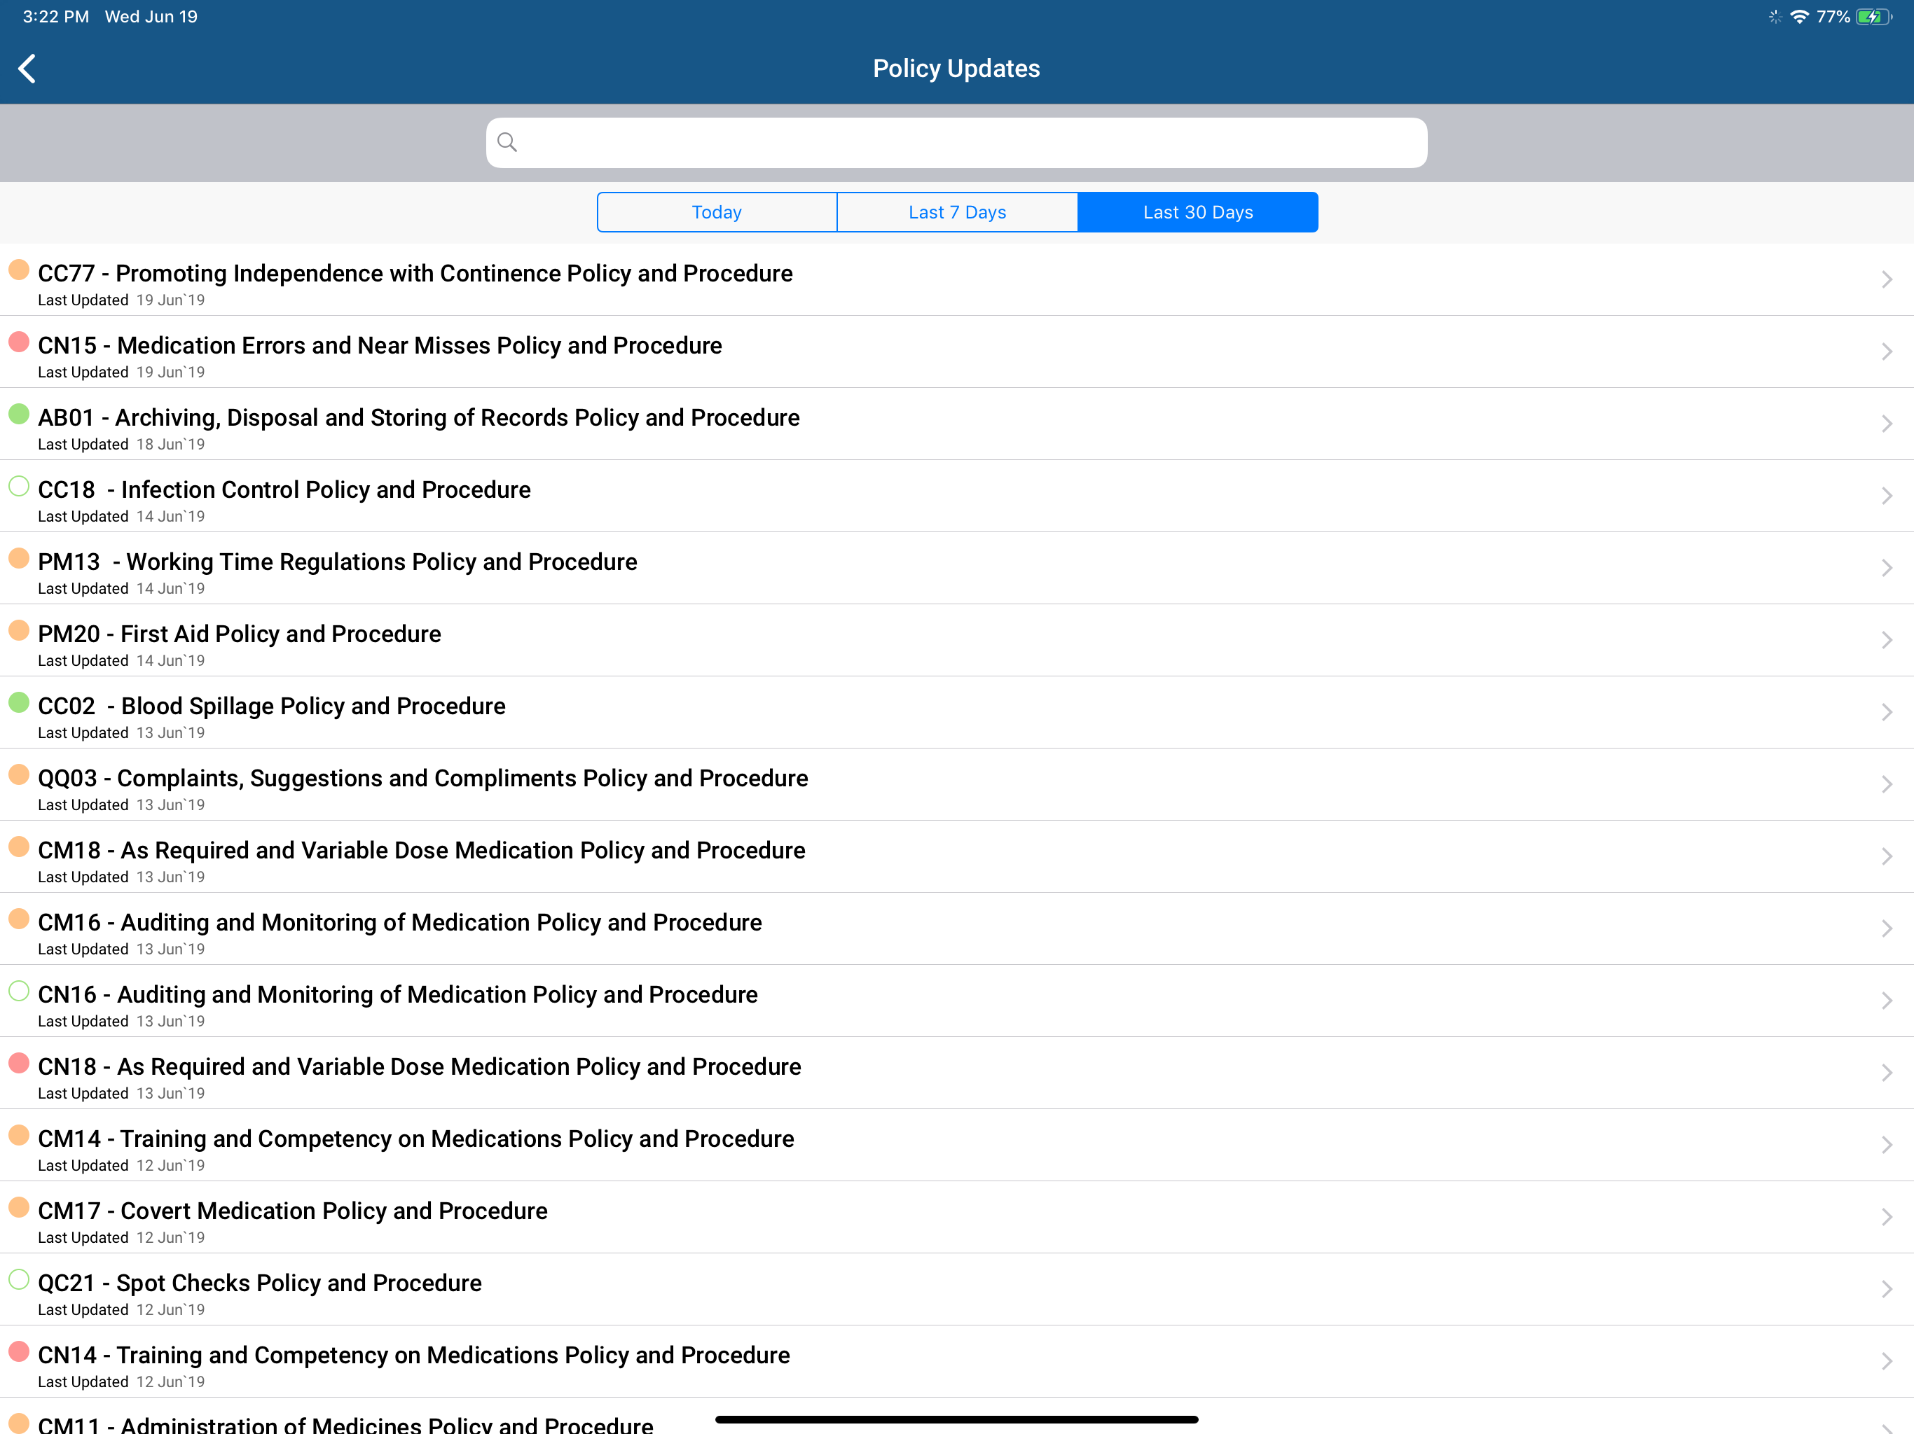Click green swatch dot beside CC02 policy
The width and height of the screenshot is (1914, 1434).
(19, 703)
